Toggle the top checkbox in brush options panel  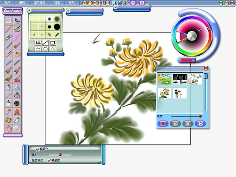coord(37,149)
